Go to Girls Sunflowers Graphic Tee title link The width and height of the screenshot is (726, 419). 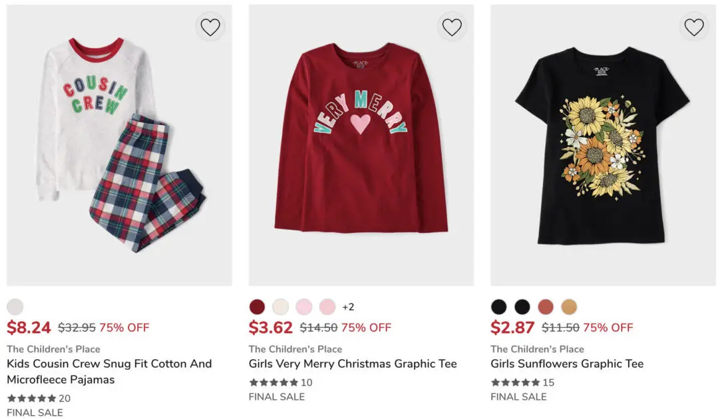pos(567,364)
